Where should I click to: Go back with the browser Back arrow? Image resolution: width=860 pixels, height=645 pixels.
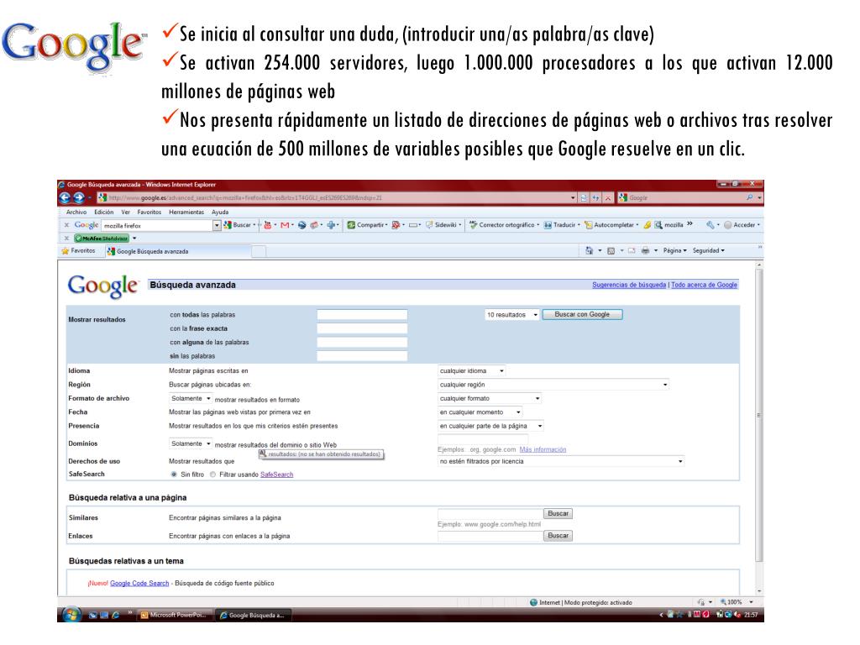(x=65, y=197)
